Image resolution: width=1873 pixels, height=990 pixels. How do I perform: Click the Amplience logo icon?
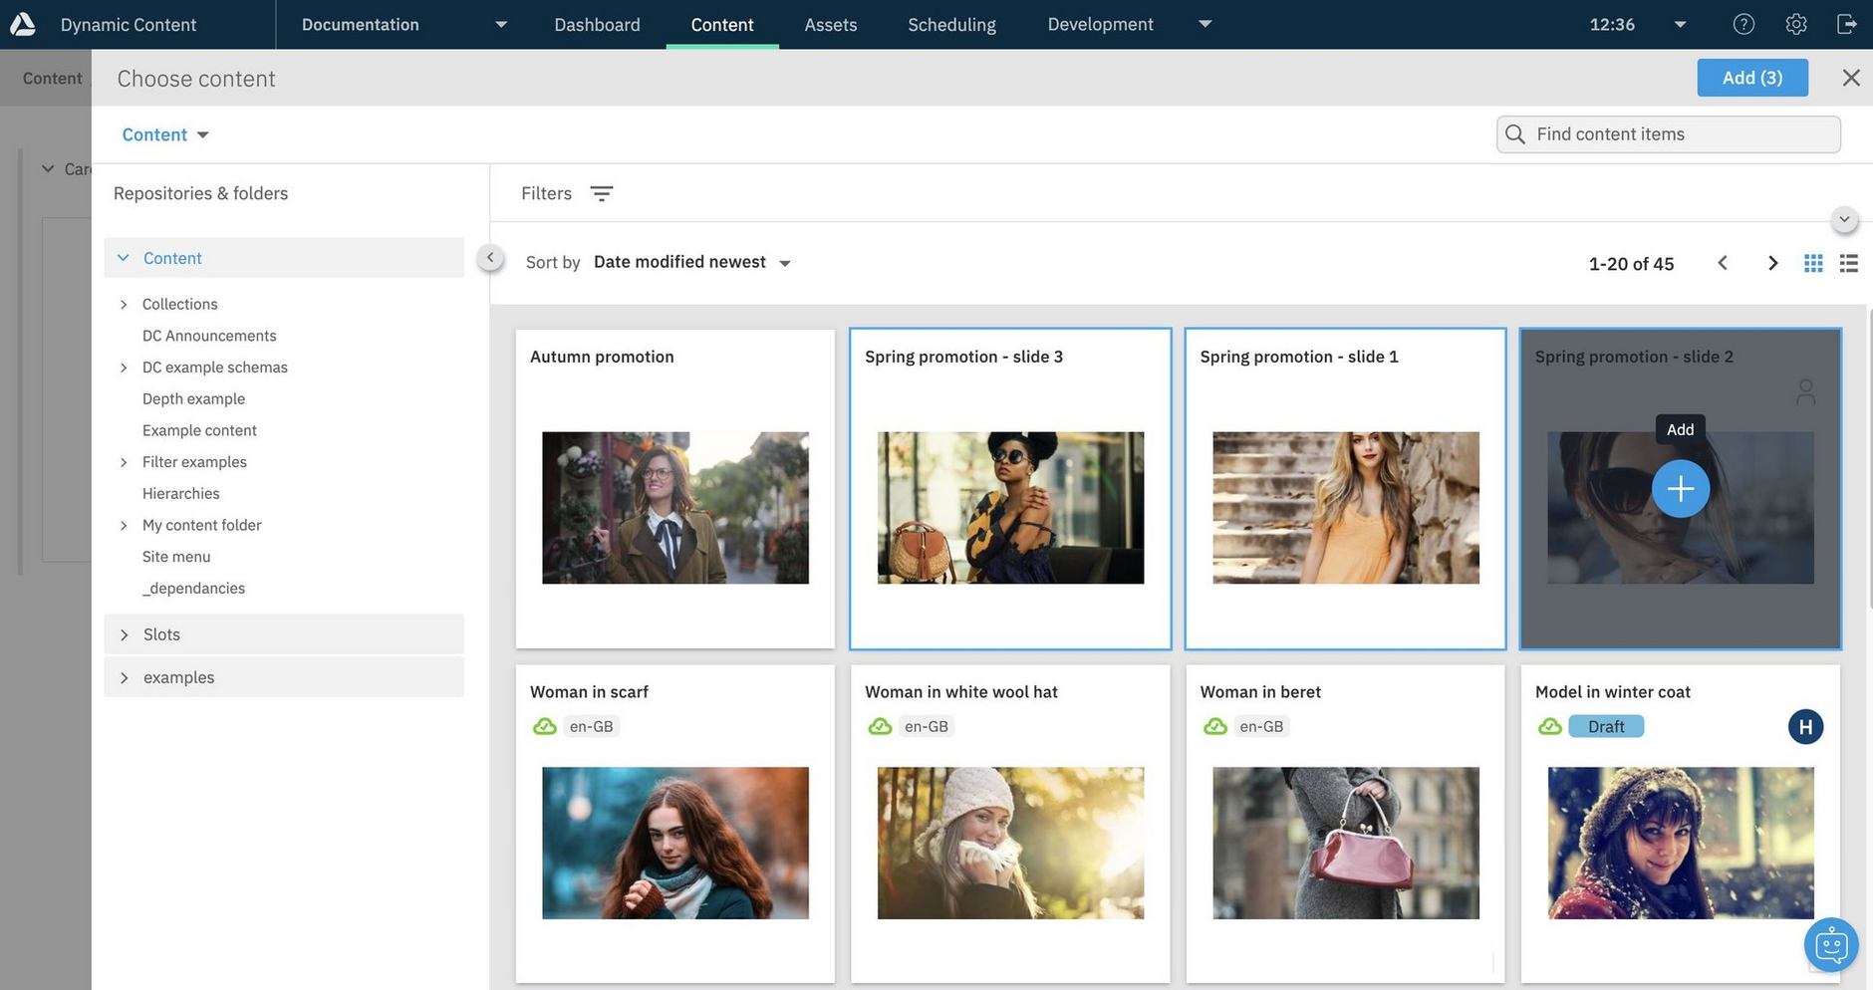tap(23, 24)
